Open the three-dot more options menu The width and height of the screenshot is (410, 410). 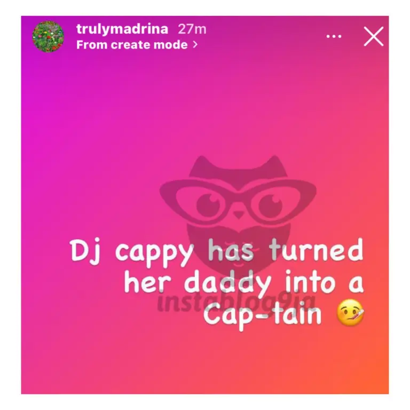pos(334,36)
